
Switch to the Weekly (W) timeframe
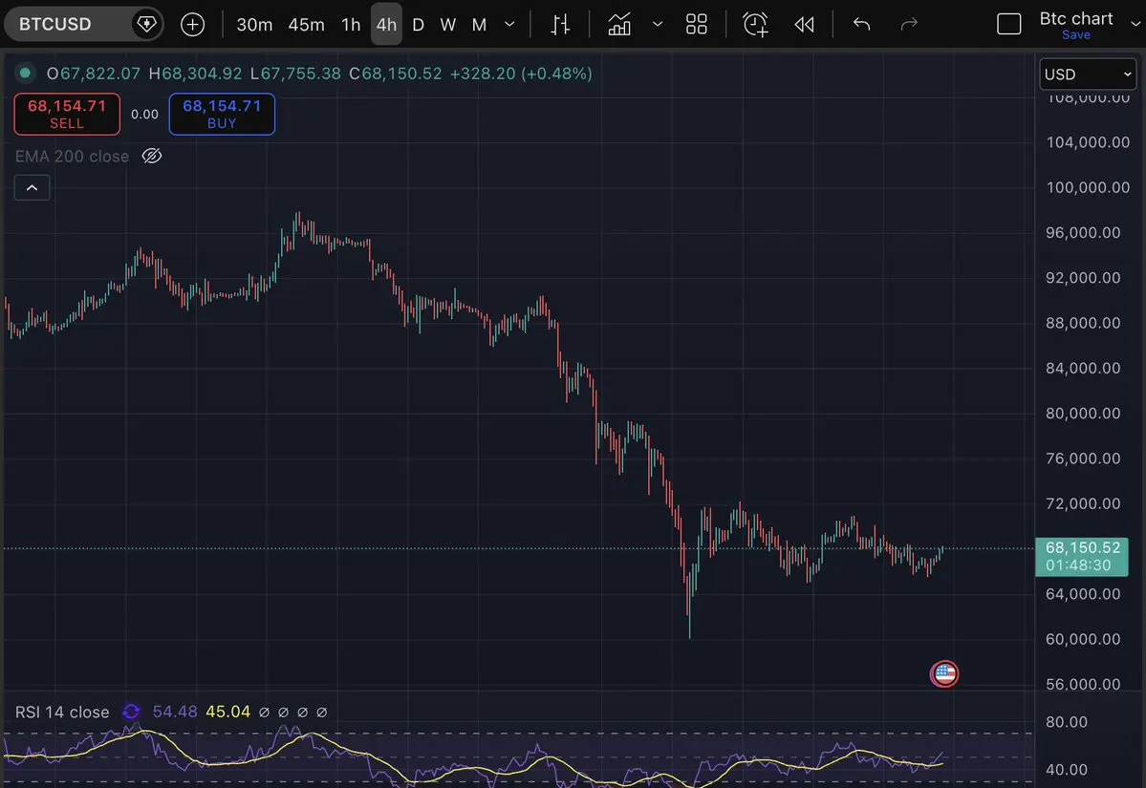448,24
